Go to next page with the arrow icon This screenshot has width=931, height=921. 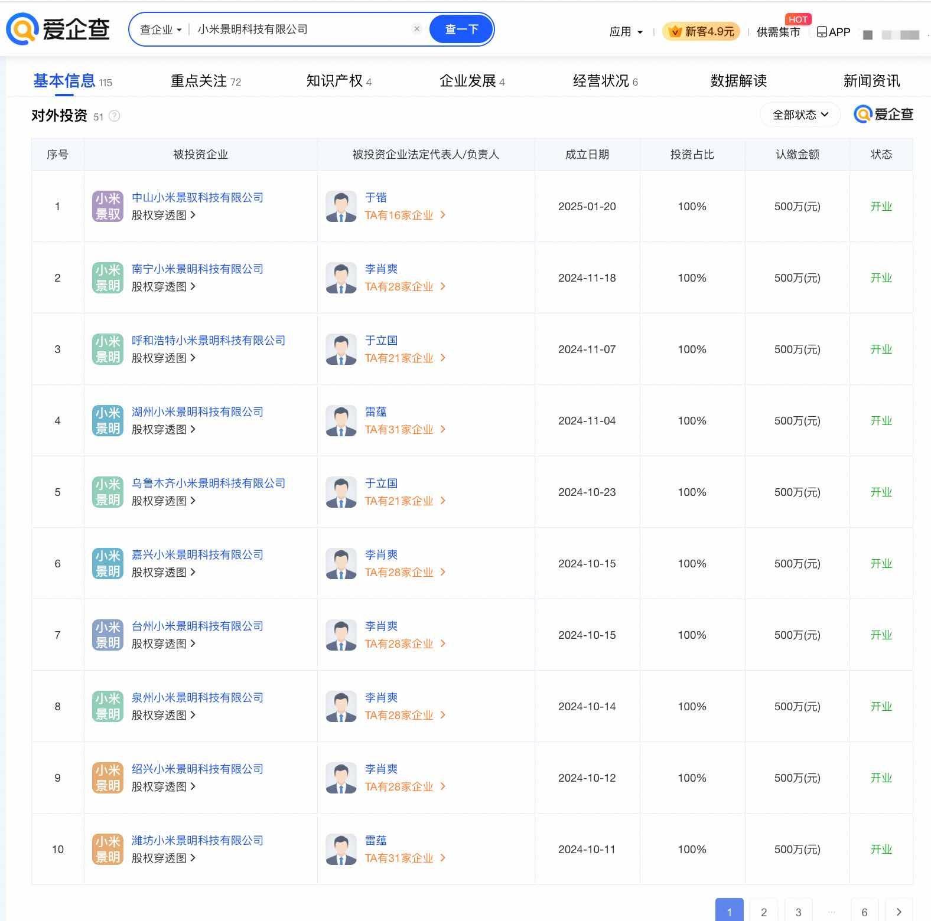click(899, 912)
